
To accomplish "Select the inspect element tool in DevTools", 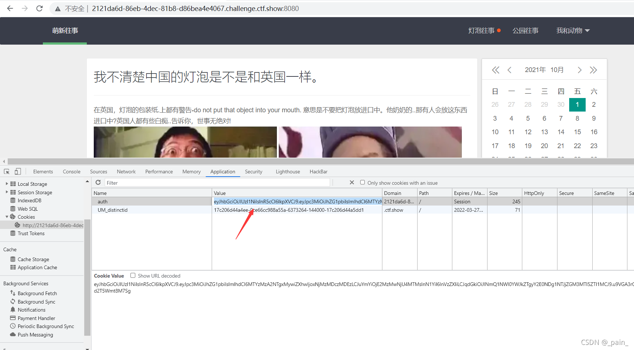I will 6,171.
